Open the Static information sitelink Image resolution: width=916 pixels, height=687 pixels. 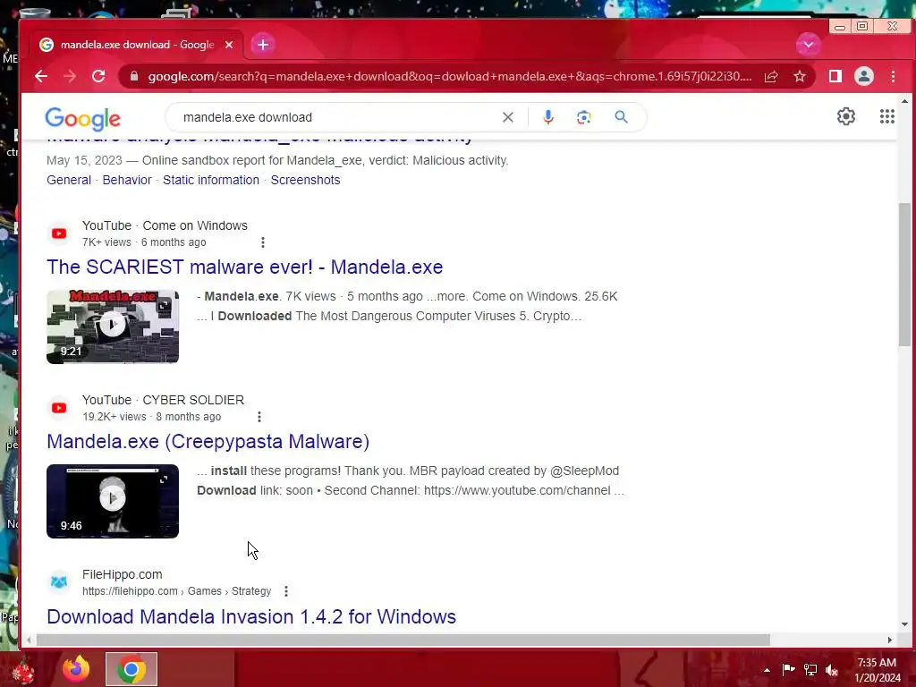point(211,180)
